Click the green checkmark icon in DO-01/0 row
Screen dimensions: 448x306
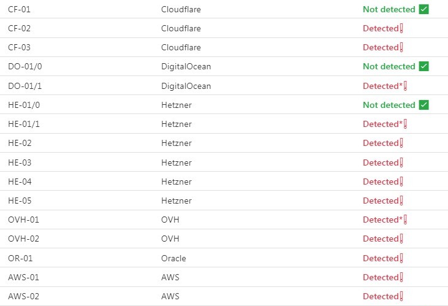[423, 66]
